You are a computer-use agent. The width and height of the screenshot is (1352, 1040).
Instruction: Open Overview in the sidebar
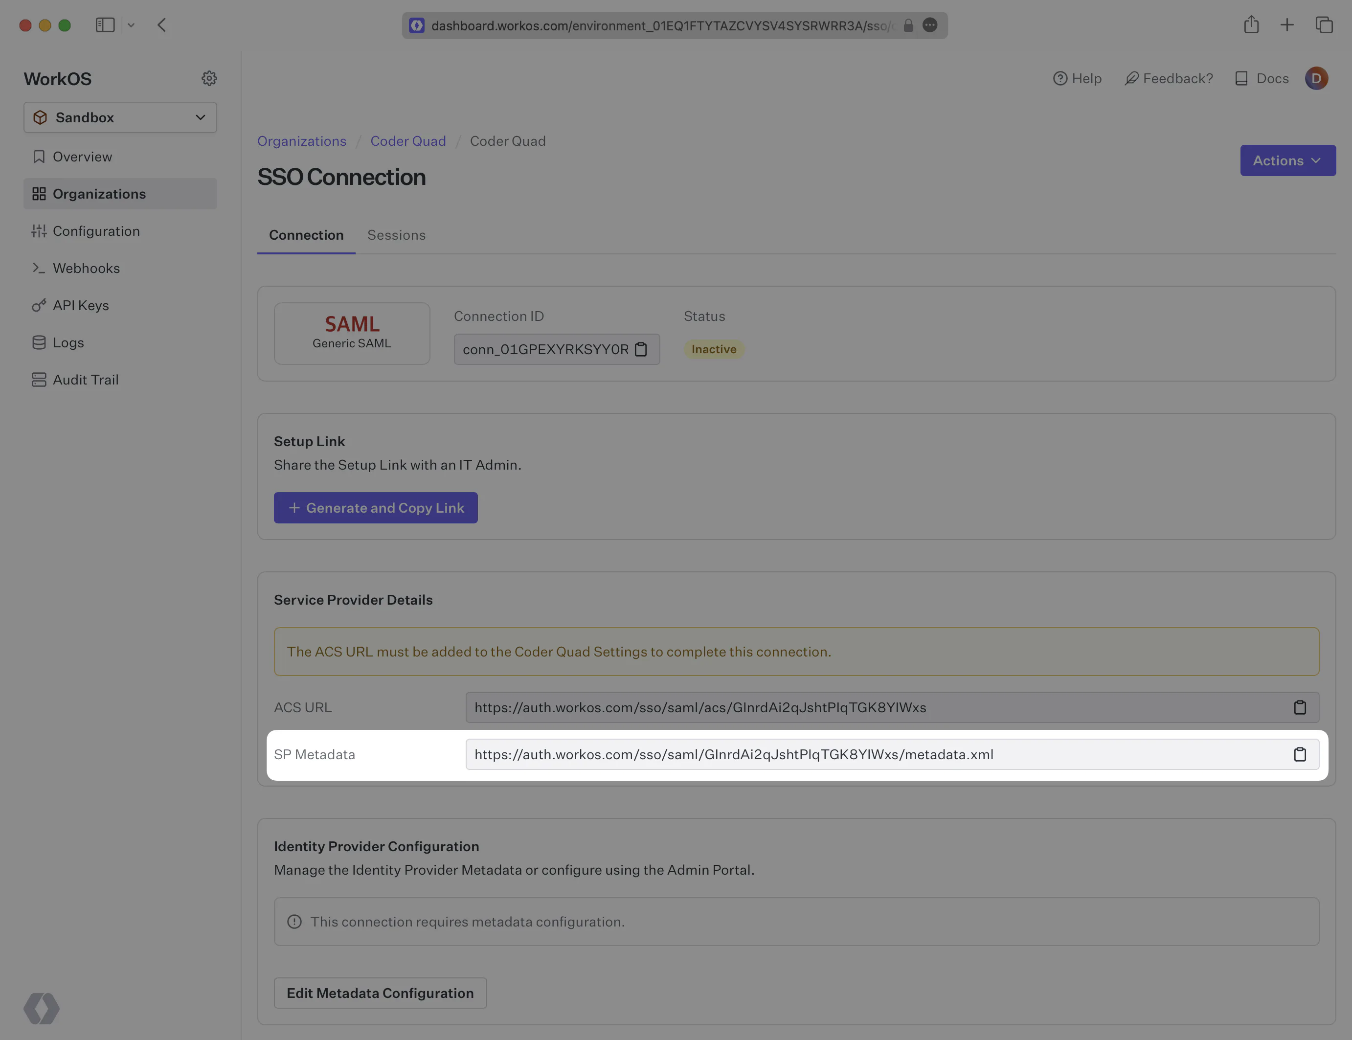120,157
